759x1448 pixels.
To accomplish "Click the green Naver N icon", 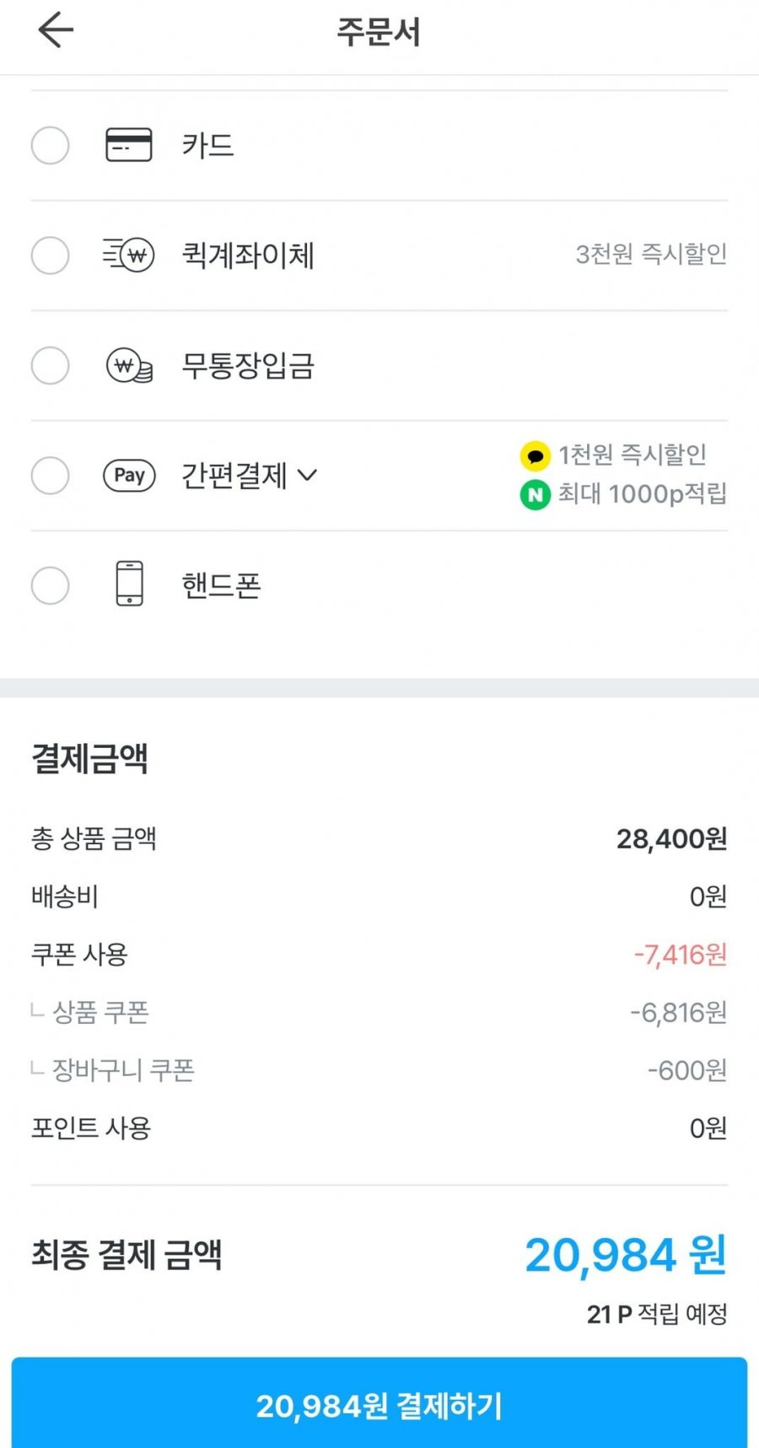I will (535, 494).
